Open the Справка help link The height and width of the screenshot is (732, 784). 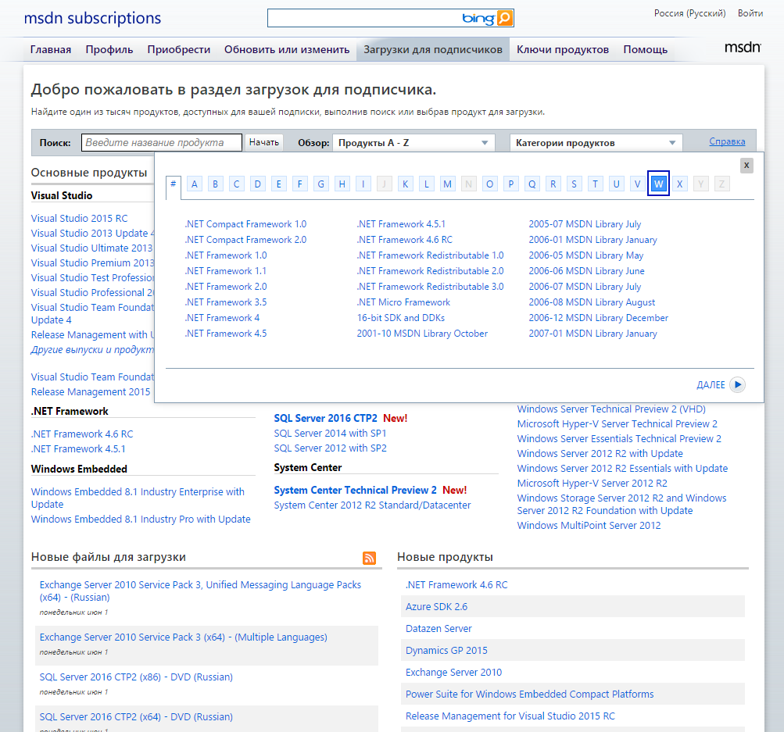click(x=727, y=141)
